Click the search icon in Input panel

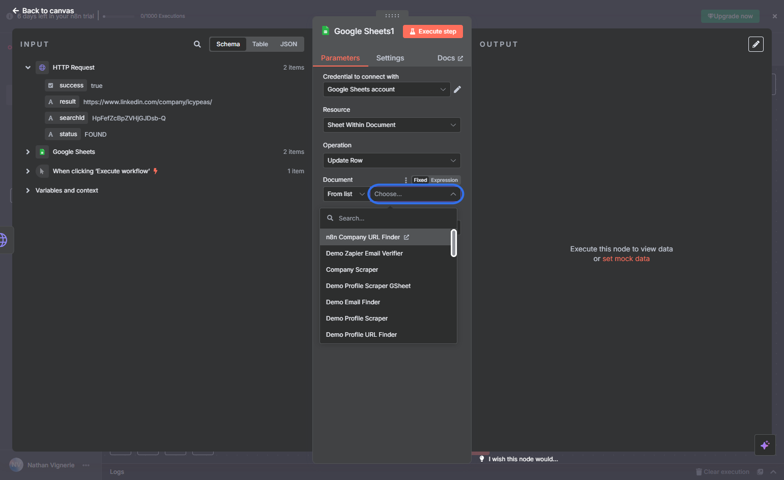tap(197, 44)
